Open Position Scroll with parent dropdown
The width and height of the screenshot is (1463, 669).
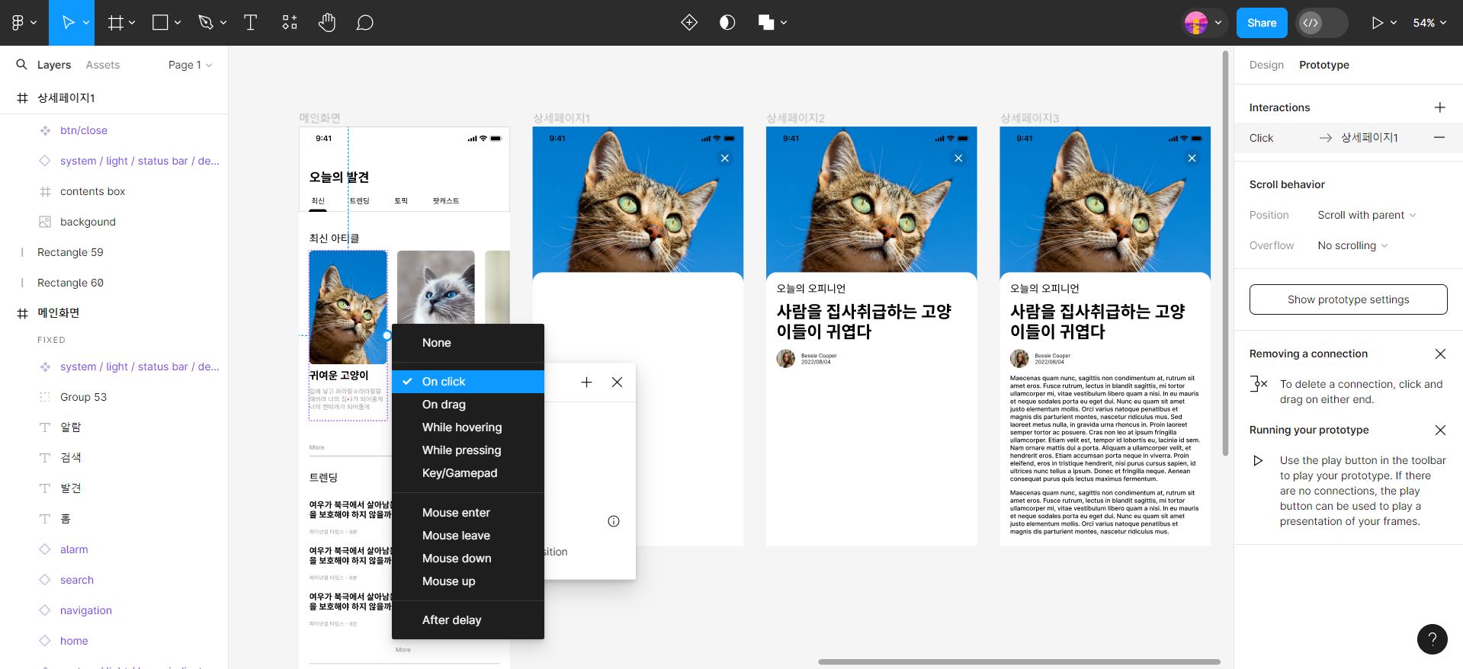[1366, 215]
